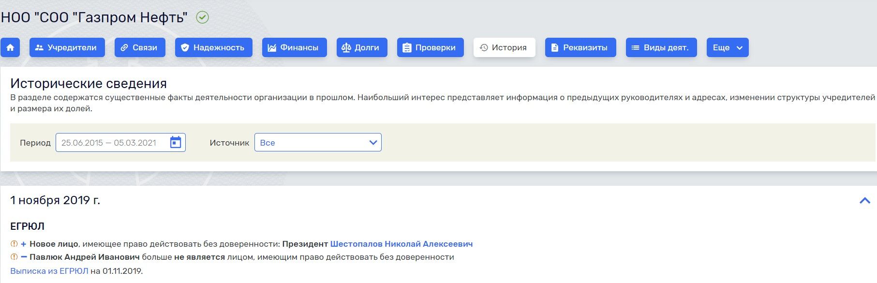Open the home icon button
This screenshot has height=283, width=877.
[x=10, y=47]
